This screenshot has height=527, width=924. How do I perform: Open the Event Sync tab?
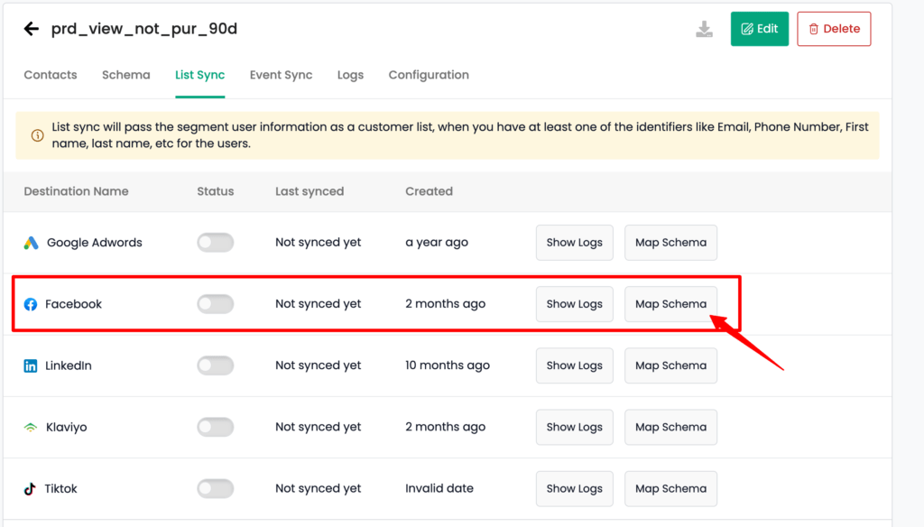pos(282,75)
